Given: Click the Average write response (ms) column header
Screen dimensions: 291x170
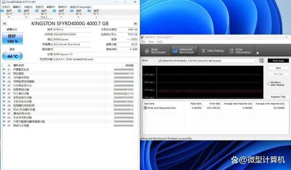Looking at the screenshot, I should tap(270, 104).
